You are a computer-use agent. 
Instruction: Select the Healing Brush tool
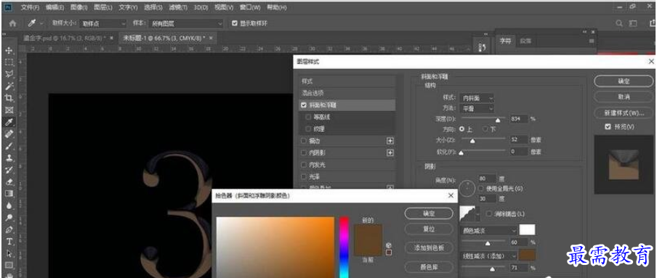(9, 134)
